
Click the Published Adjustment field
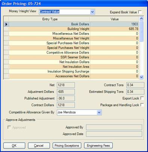[x=66, y=98]
